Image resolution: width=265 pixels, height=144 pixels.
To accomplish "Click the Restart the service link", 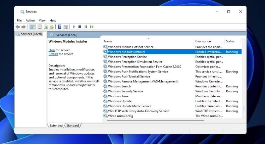I will (53, 54).
